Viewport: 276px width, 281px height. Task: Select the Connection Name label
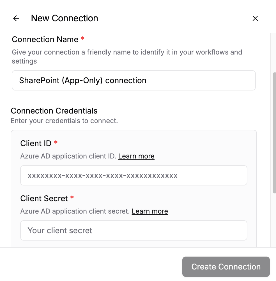click(45, 39)
